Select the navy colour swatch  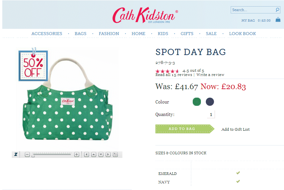(x=210, y=102)
